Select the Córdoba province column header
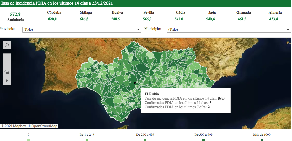Image resolution: width=292 pixels, height=141 pixels. point(54,12)
